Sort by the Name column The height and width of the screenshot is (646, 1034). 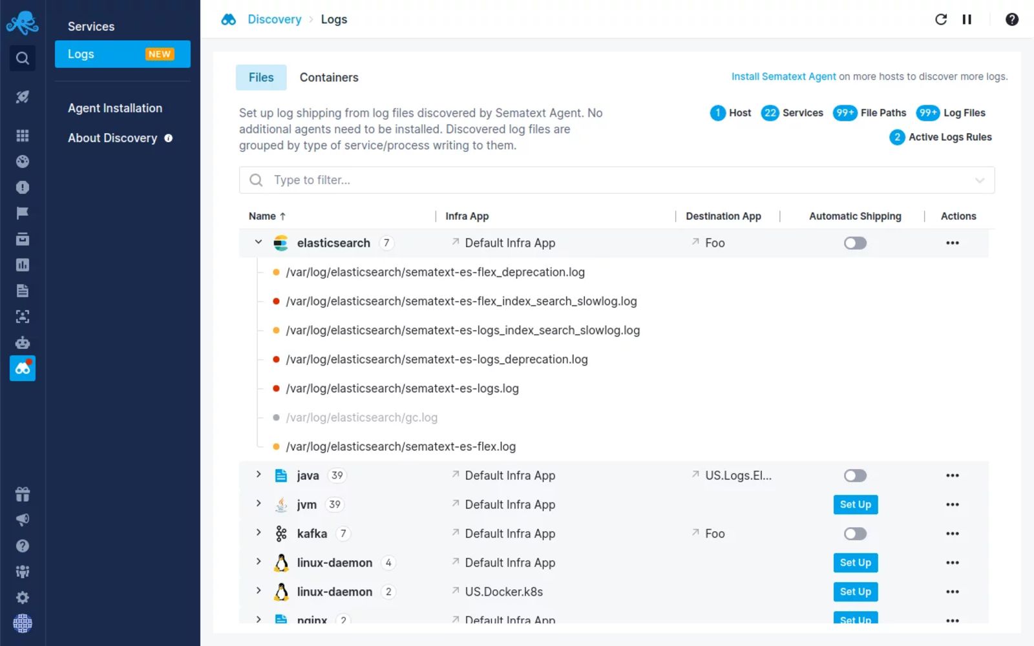click(x=267, y=216)
